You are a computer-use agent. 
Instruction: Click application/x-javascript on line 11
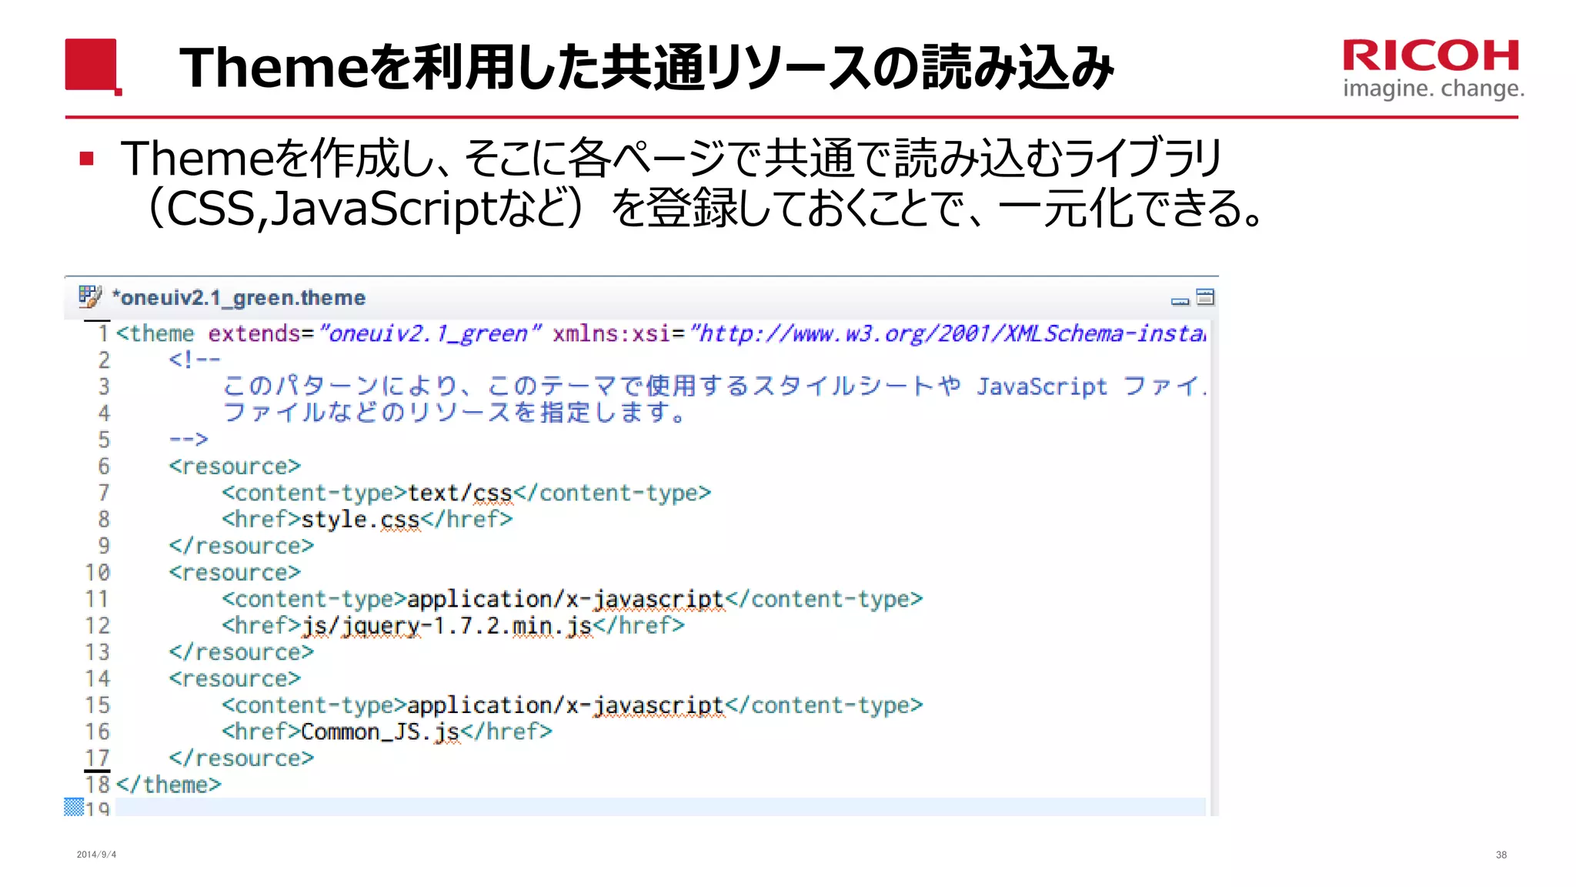coord(566,599)
